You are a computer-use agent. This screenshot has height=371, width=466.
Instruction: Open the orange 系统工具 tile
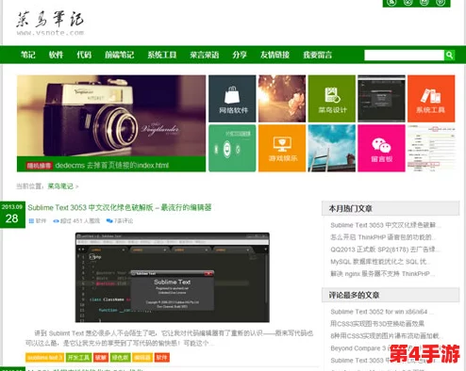coord(431,99)
